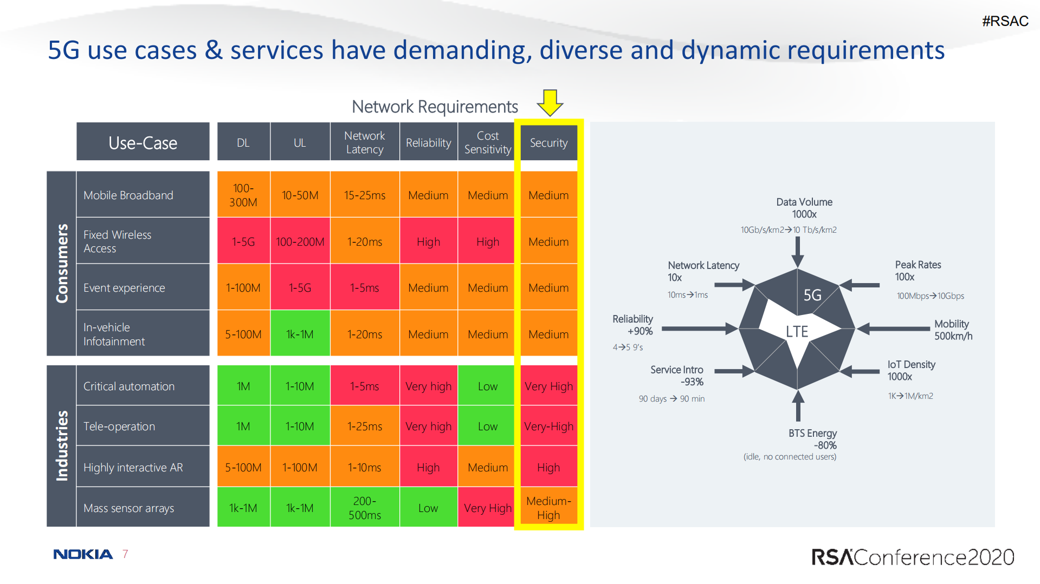Click the 5G label in the polygon

click(x=812, y=295)
